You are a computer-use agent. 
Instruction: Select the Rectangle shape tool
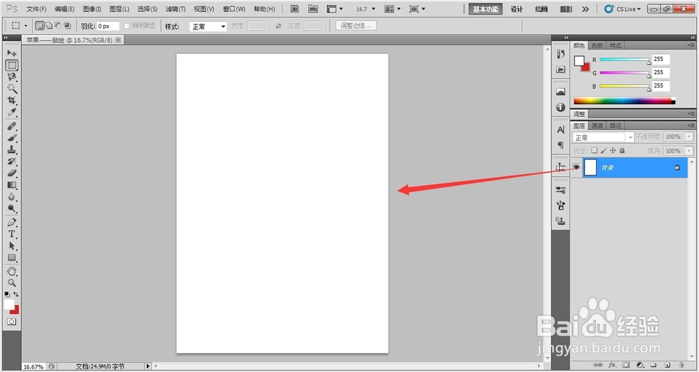12,257
